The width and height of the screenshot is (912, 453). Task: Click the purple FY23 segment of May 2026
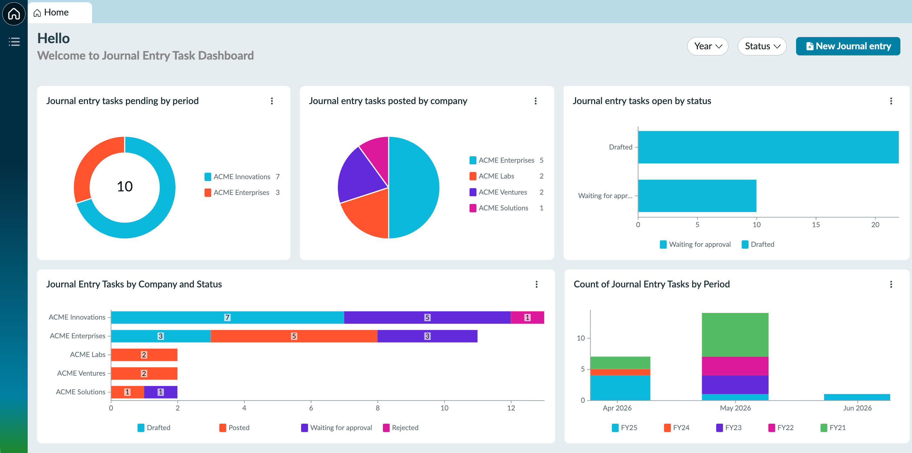735,385
